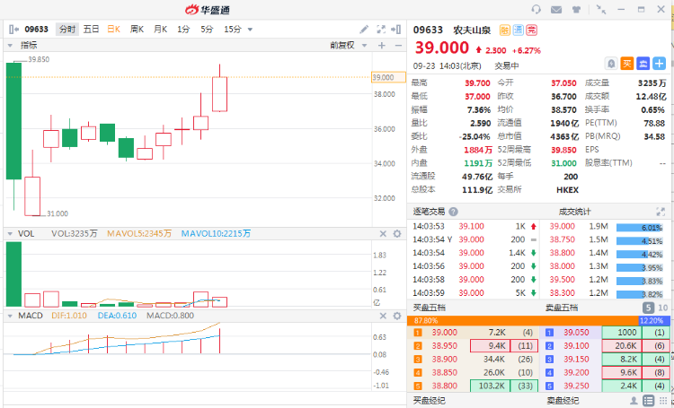
Task: Open the skin theme shirt icon
Action: point(576,10)
